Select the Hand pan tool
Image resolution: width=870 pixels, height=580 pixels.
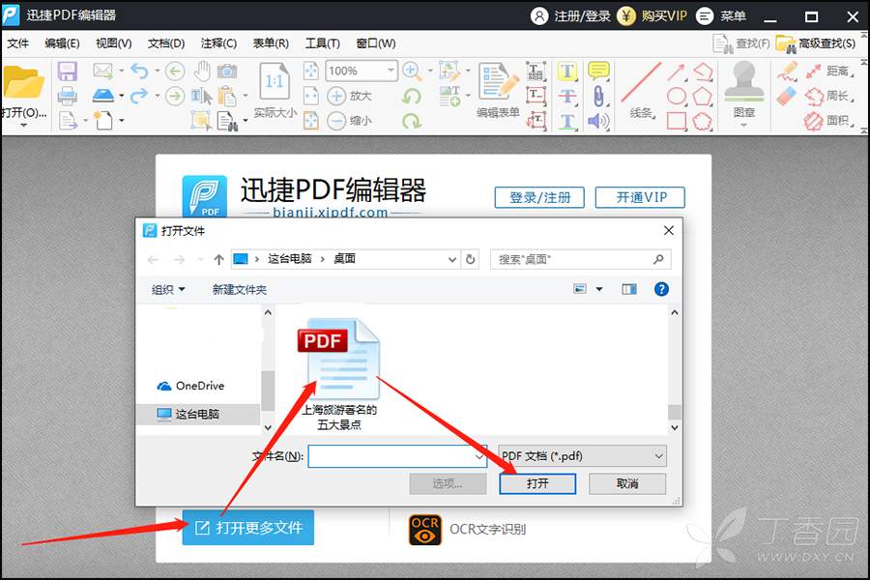pos(203,71)
